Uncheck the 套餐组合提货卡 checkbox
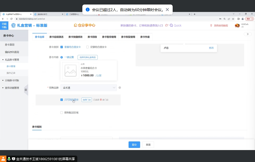This screenshot has width=255, height=162. (x=62, y=47)
